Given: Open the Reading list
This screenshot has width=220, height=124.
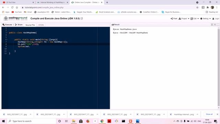Looking at the screenshot, I should click(x=212, y=12).
